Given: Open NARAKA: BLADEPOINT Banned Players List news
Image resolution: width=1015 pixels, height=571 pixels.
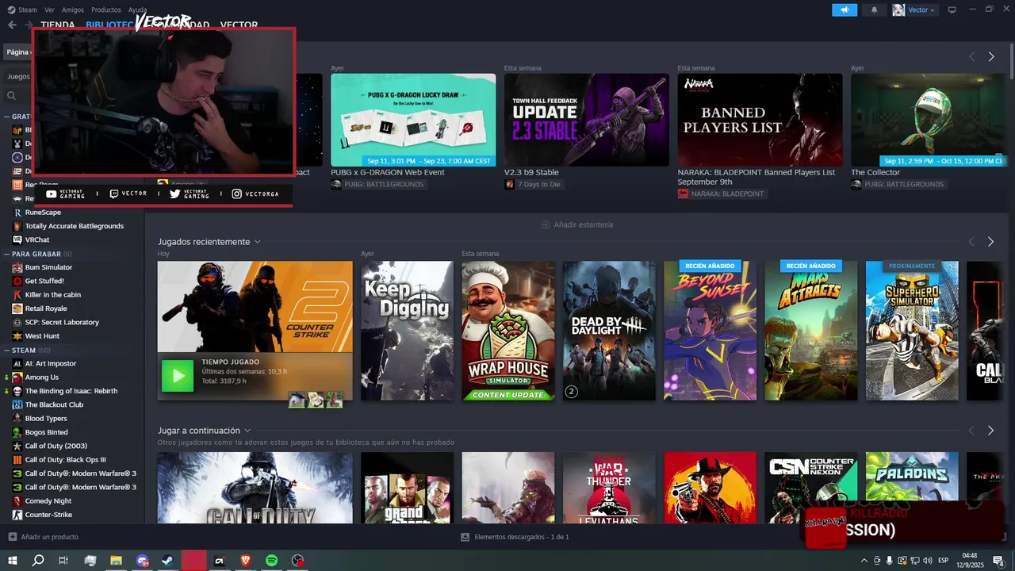Looking at the screenshot, I should 760,120.
